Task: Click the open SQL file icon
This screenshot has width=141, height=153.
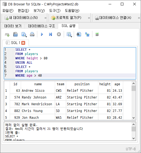Action: tap(15, 34)
